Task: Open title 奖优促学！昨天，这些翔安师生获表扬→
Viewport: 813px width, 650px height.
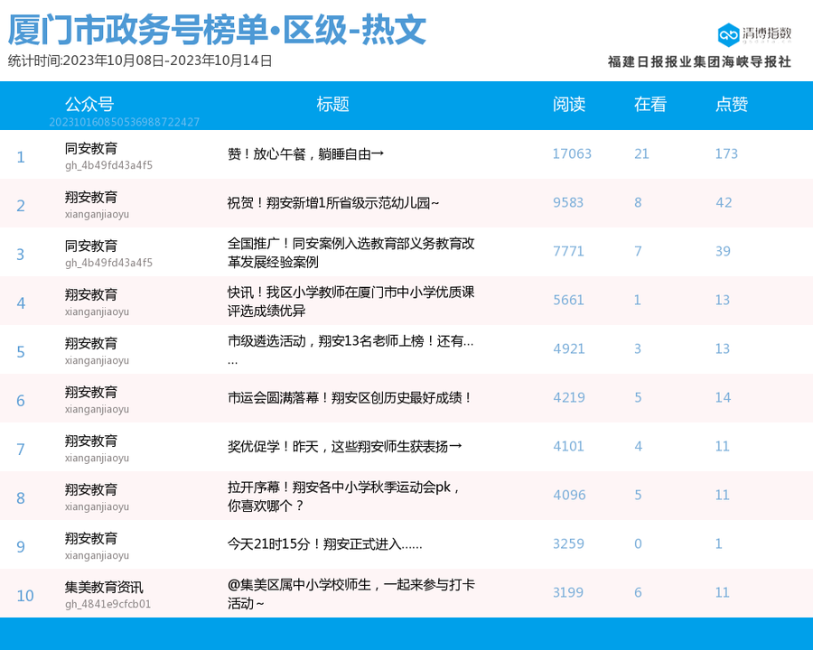Action: coord(345,446)
